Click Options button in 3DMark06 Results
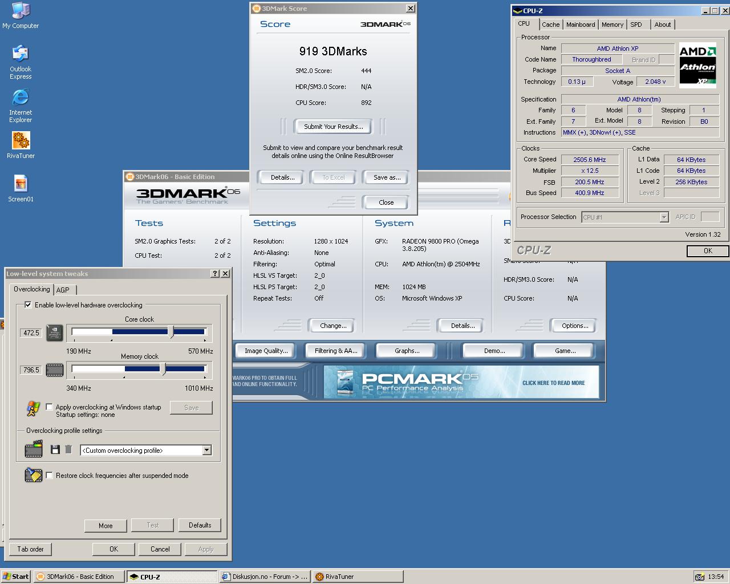This screenshot has height=584, width=730. coord(575,326)
